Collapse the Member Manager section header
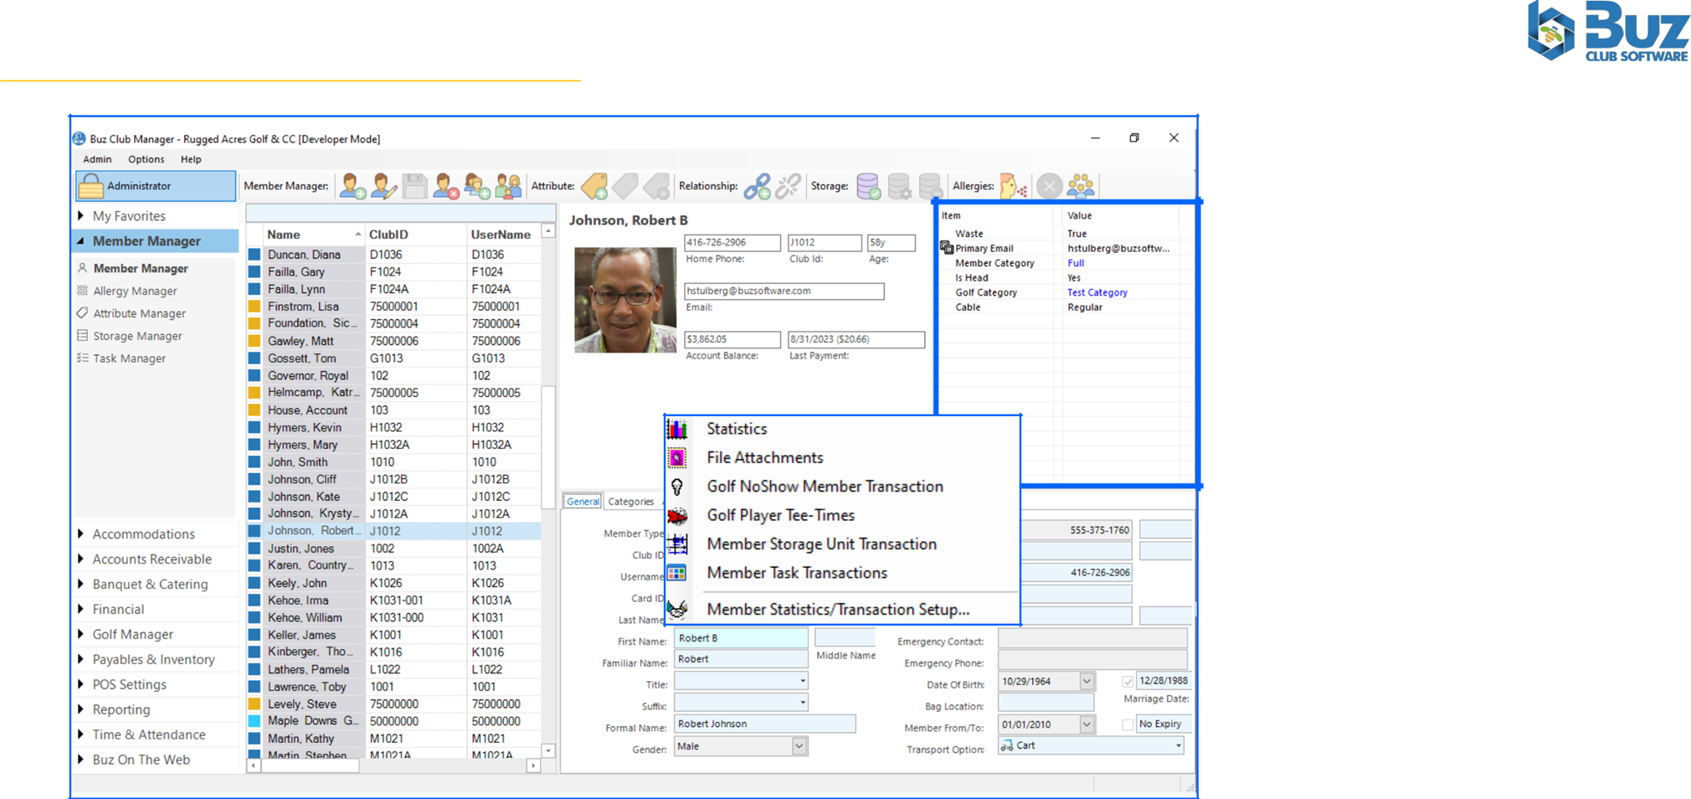The width and height of the screenshot is (1691, 799). point(156,241)
